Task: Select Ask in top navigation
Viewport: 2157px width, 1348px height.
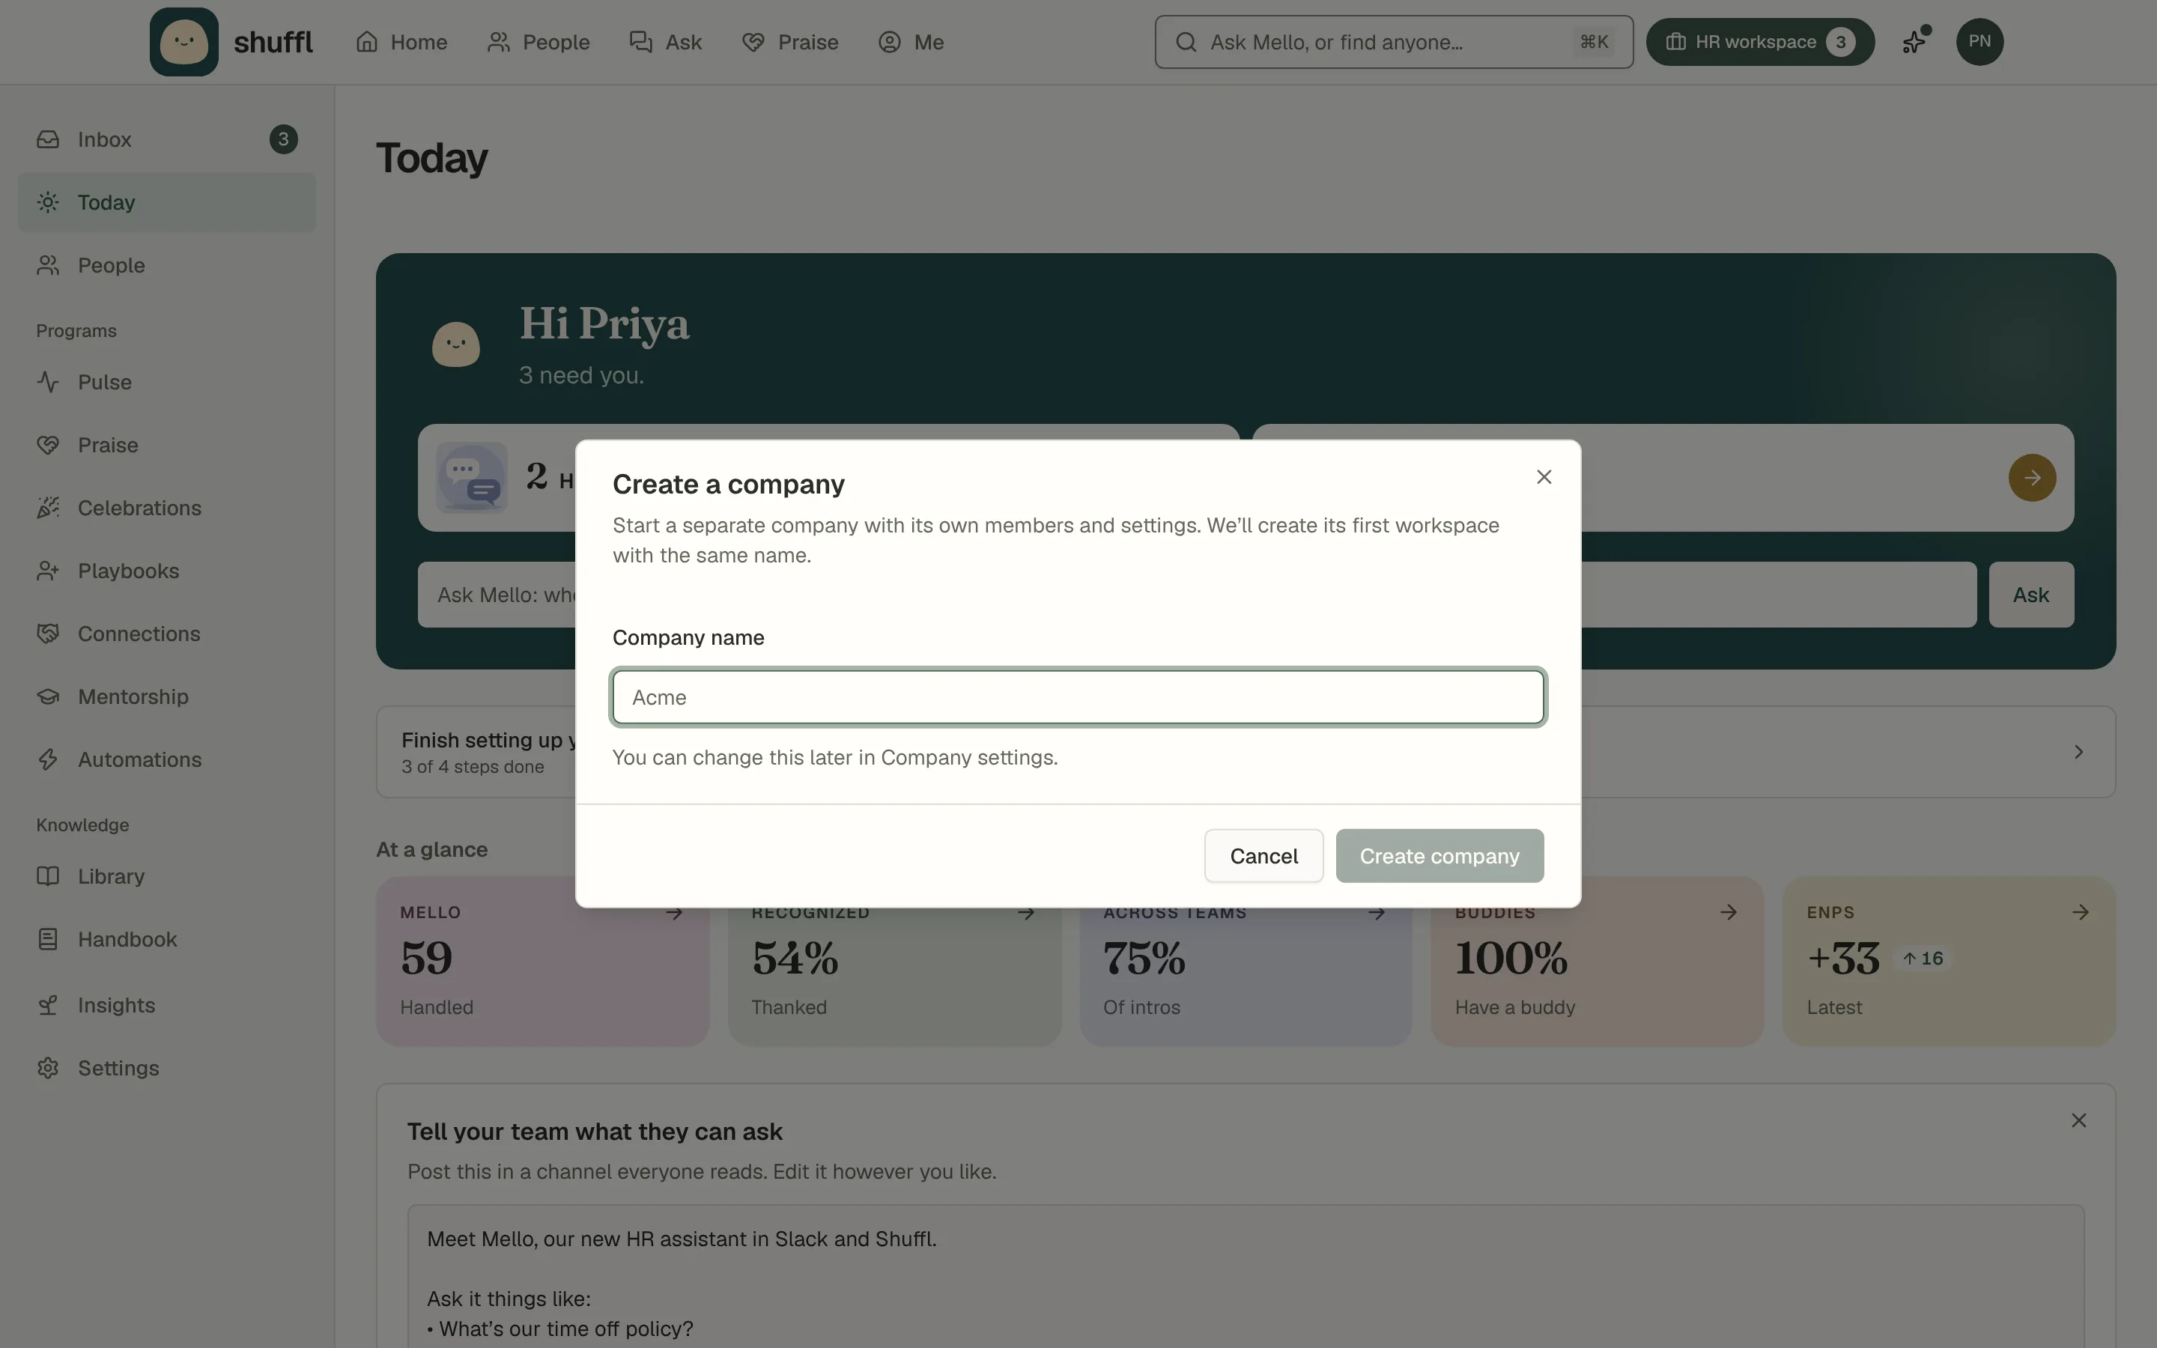Action: tap(666, 42)
